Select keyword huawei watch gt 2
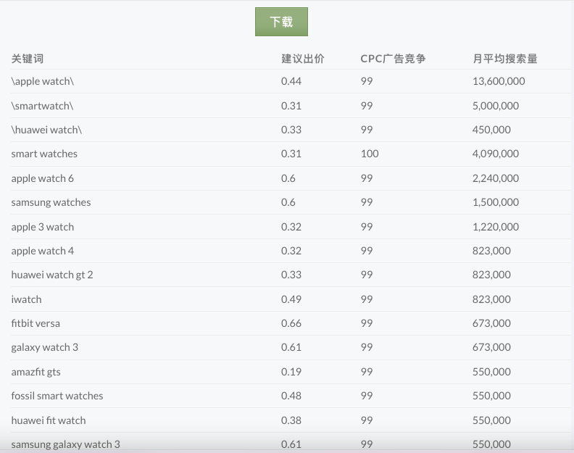The image size is (574, 453). (52, 275)
